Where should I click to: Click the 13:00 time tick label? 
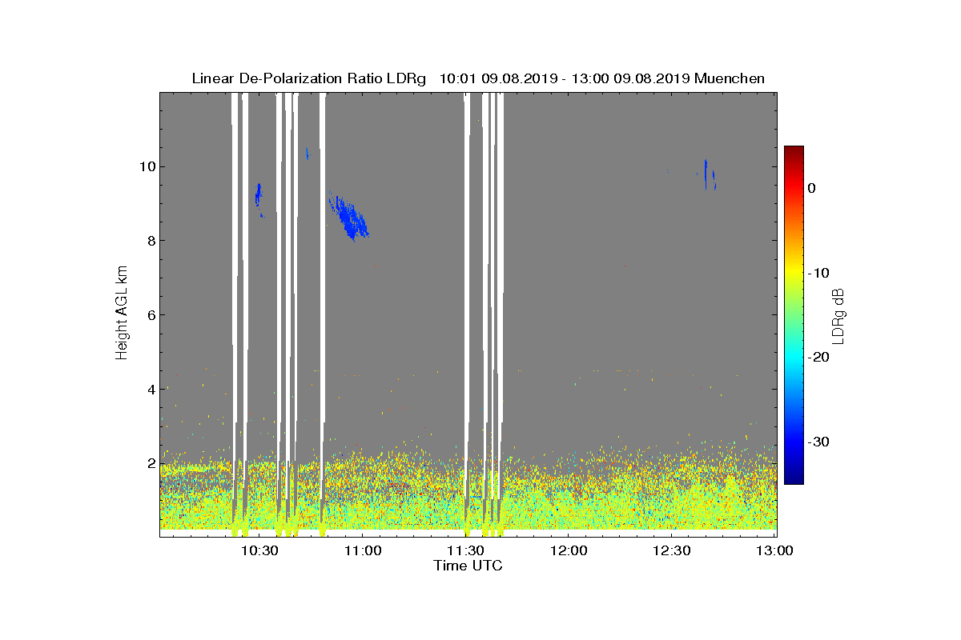click(774, 551)
